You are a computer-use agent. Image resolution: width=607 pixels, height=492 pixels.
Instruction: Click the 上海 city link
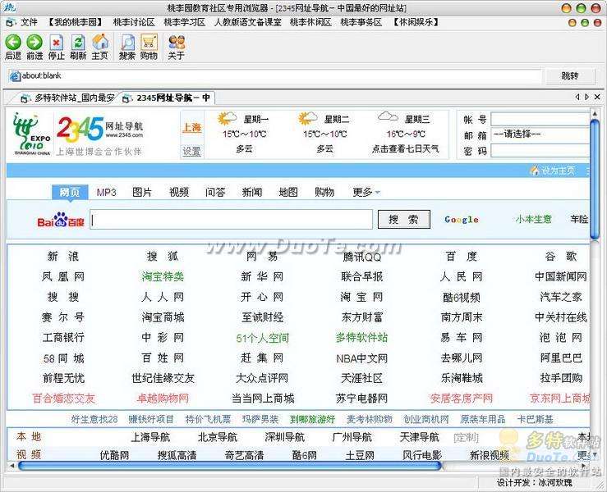pyautogui.click(x=192, y=128)
